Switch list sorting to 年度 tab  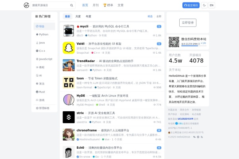point(88,16)
